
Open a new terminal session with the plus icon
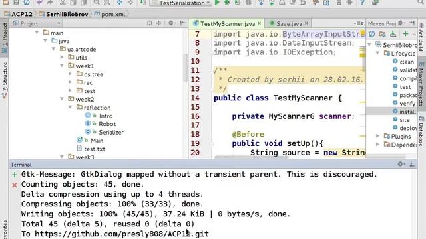[x=15, y=175]
